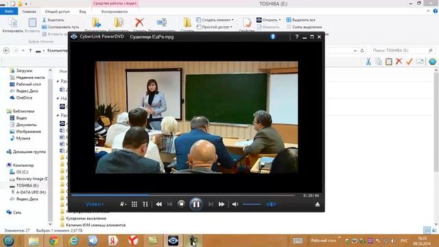The image size is (439, 247).
Task: Switch to the Главная ribbon tab
Action: 29,12
